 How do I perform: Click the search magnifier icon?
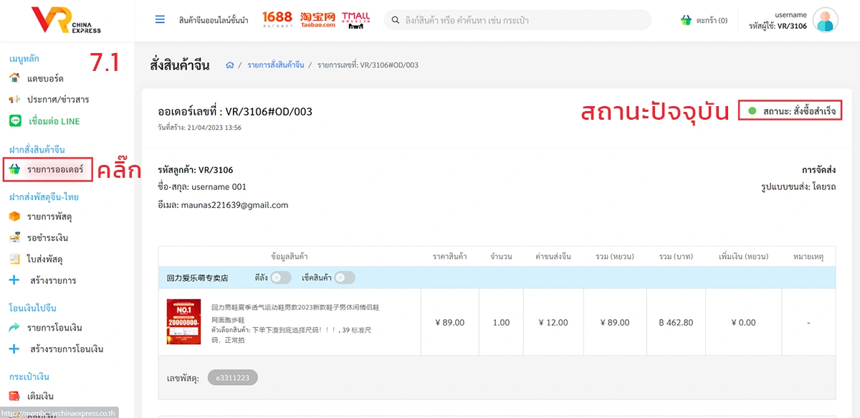click(x=394, y=21)
